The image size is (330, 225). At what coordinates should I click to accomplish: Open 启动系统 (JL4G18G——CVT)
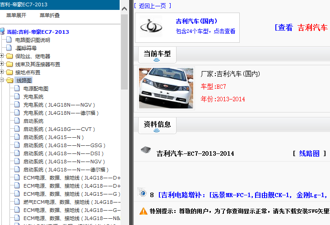(x=59, y=129)
